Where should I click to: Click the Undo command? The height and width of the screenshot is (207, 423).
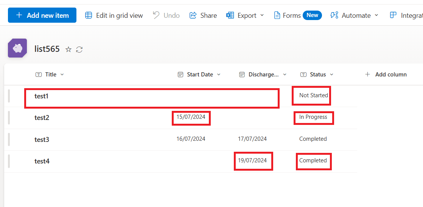point(166,16)
